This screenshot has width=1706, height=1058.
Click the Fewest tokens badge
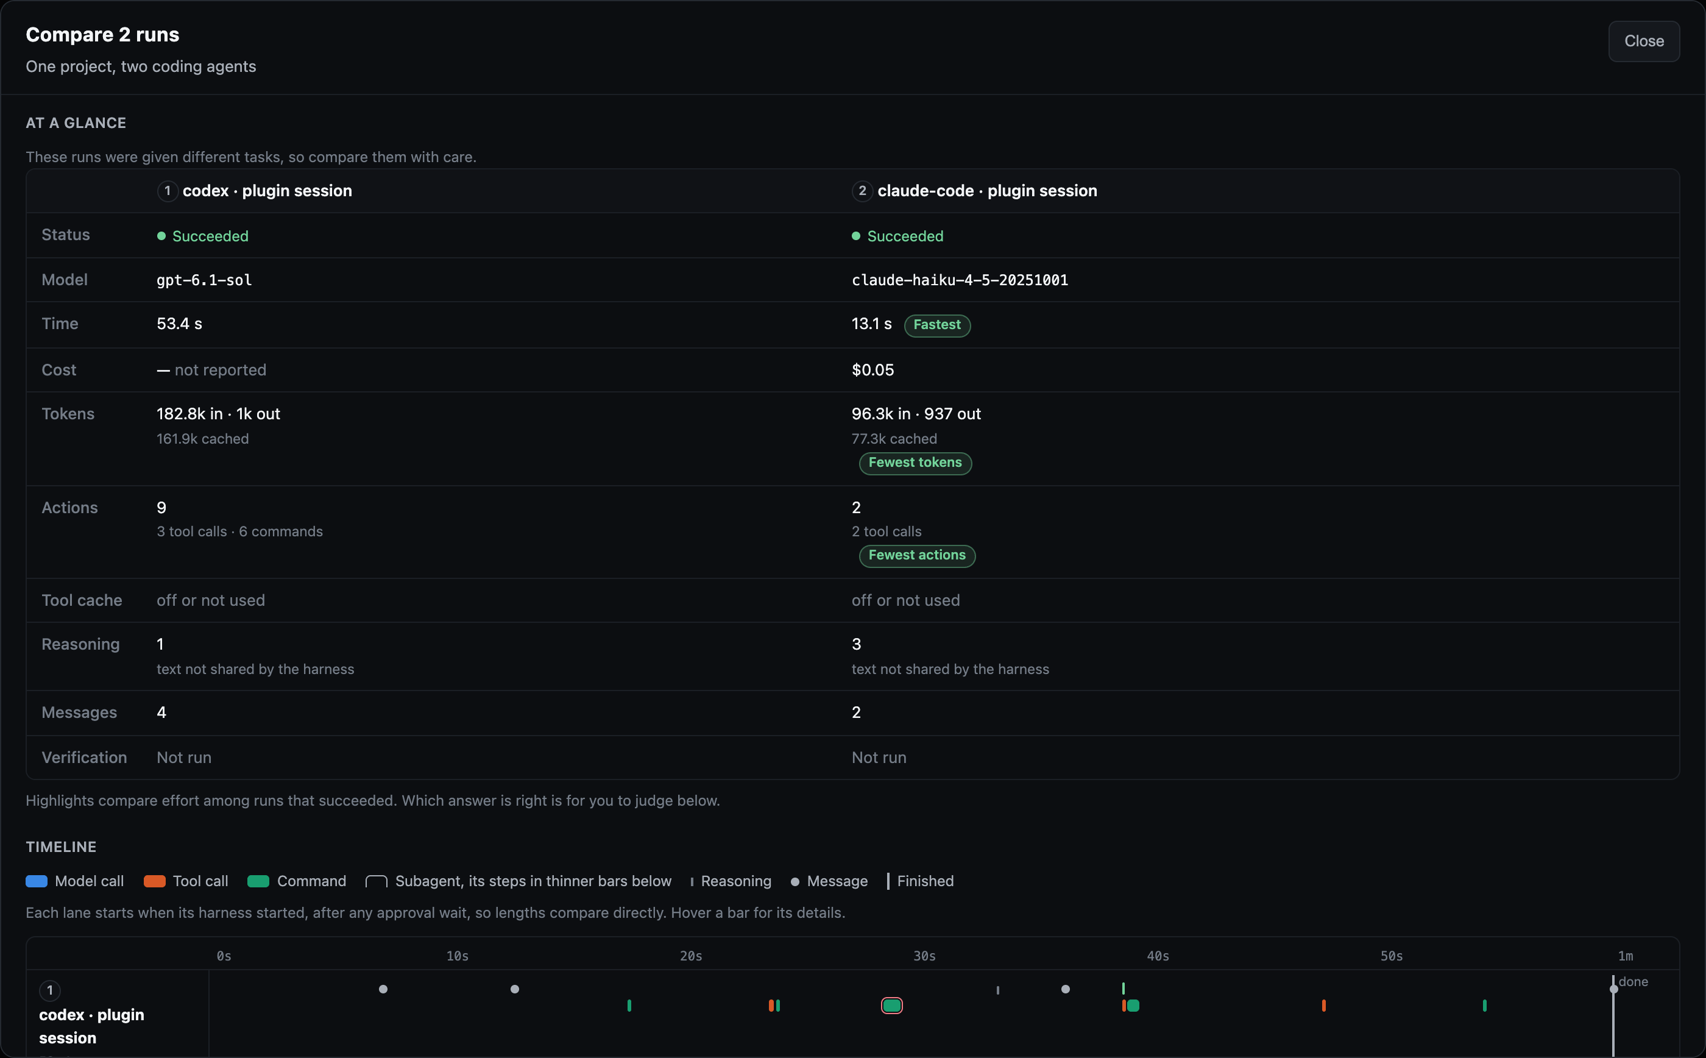(x=915, y=463)
